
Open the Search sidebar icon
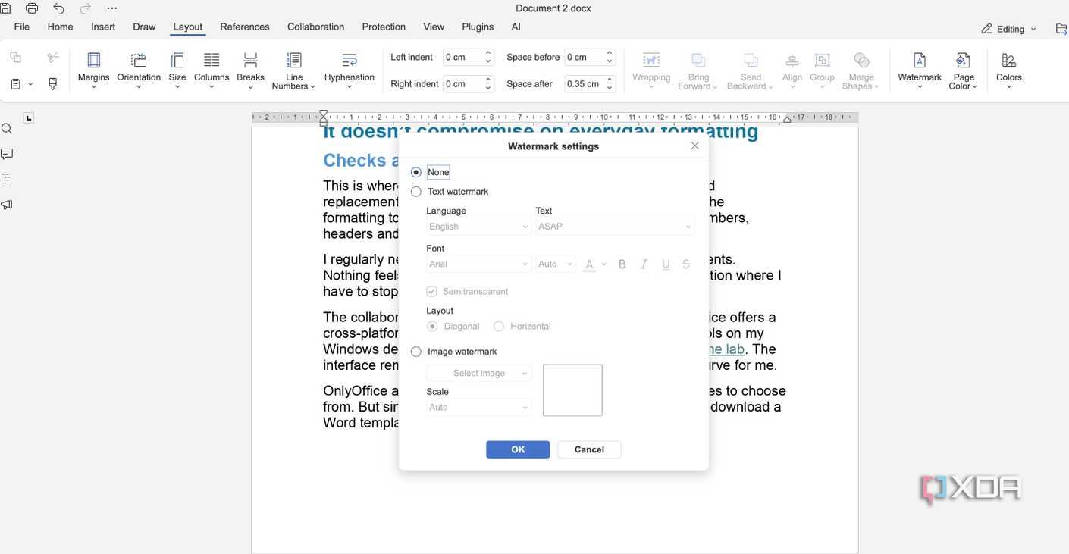[7, 129]
